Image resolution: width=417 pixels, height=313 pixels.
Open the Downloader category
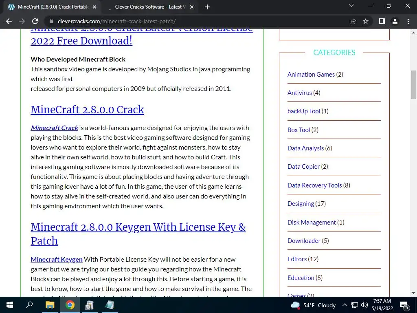(x=304, y=240)
